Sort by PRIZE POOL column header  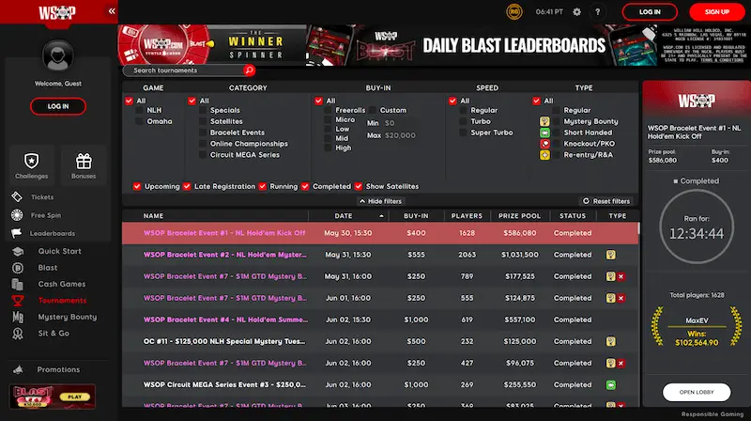pyautogui.click(x=519, y=216)
